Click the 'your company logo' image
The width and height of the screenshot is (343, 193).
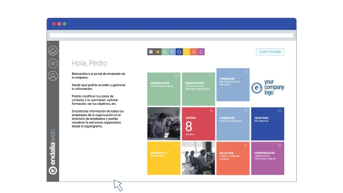(x=267, y=87)
